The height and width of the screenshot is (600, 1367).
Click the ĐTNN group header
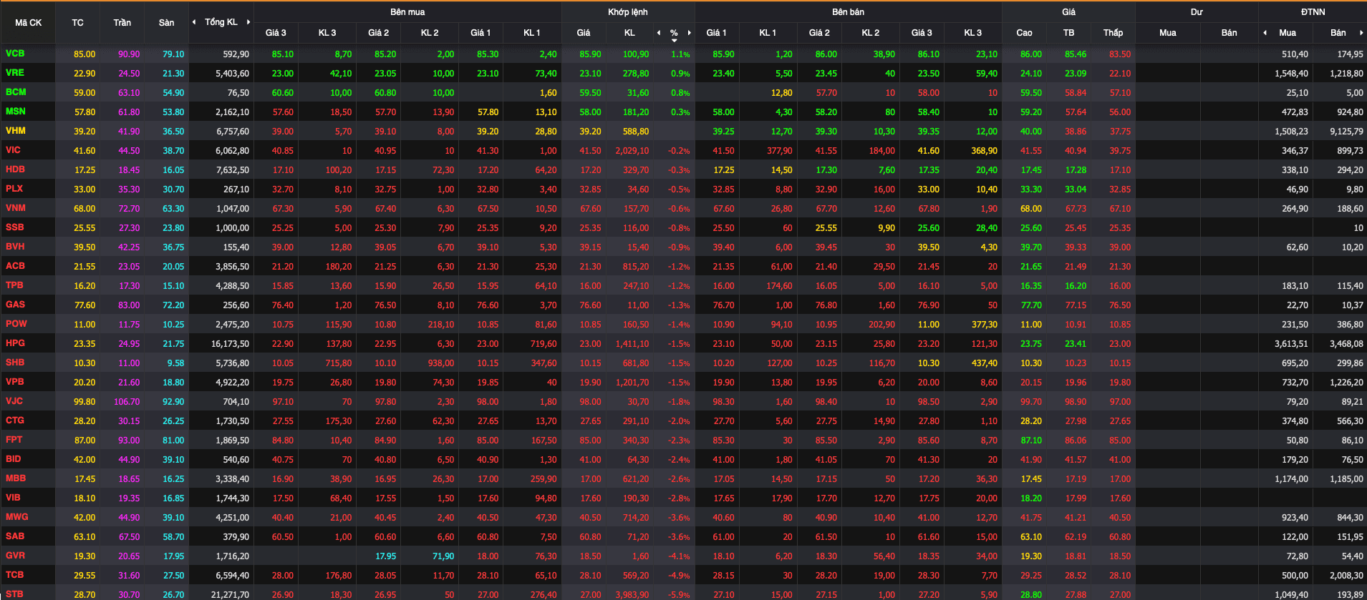1313,12
